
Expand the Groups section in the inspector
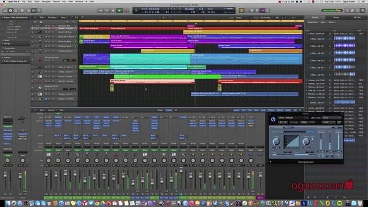2,44
